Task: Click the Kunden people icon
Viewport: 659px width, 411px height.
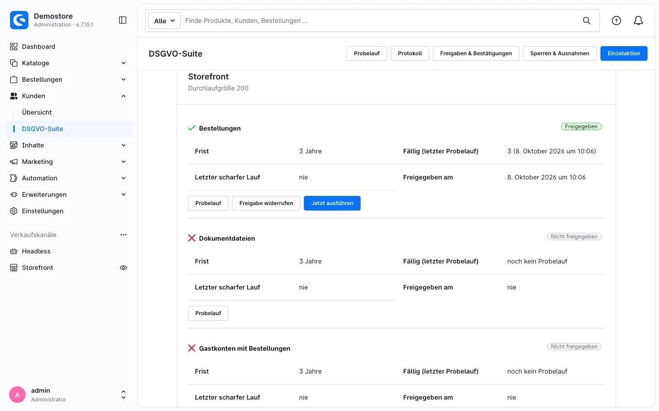Action: click(x=14, y=96)
